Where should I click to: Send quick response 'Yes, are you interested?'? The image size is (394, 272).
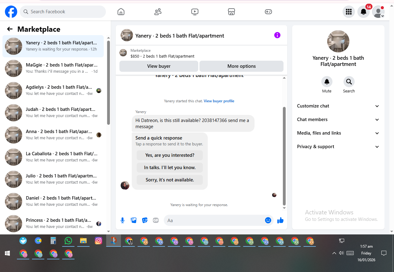[170, 155]
